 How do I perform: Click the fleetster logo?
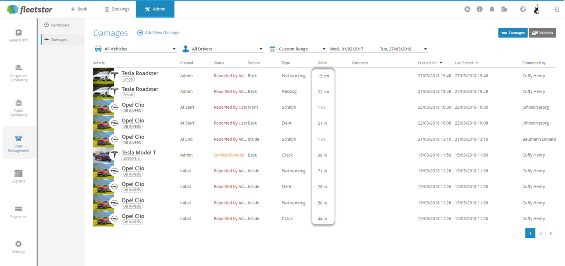tap(31, 9)
